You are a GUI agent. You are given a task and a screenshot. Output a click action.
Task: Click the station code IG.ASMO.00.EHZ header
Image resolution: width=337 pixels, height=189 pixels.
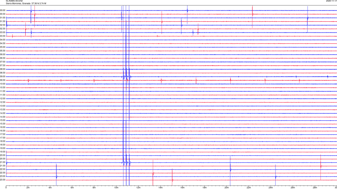(14, 1)
